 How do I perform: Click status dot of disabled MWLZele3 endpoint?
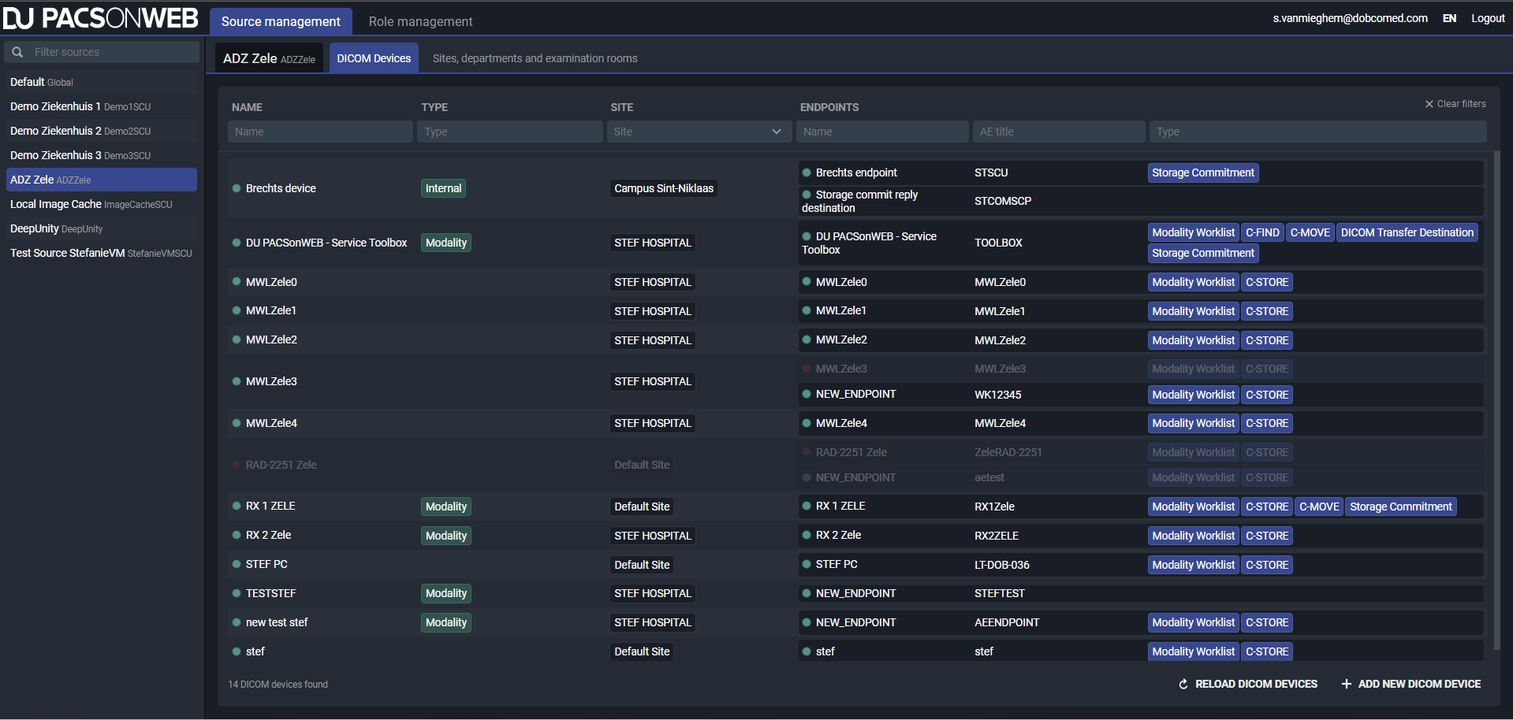pos(807,369)
